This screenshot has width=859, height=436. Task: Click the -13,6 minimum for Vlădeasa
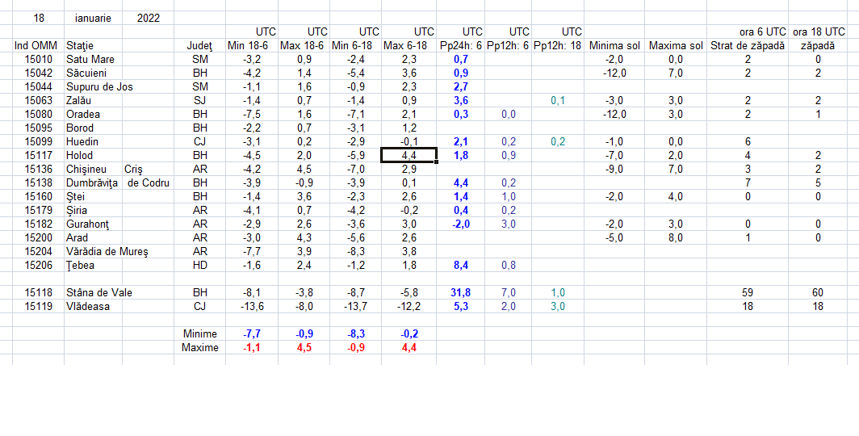click(253, 306)
